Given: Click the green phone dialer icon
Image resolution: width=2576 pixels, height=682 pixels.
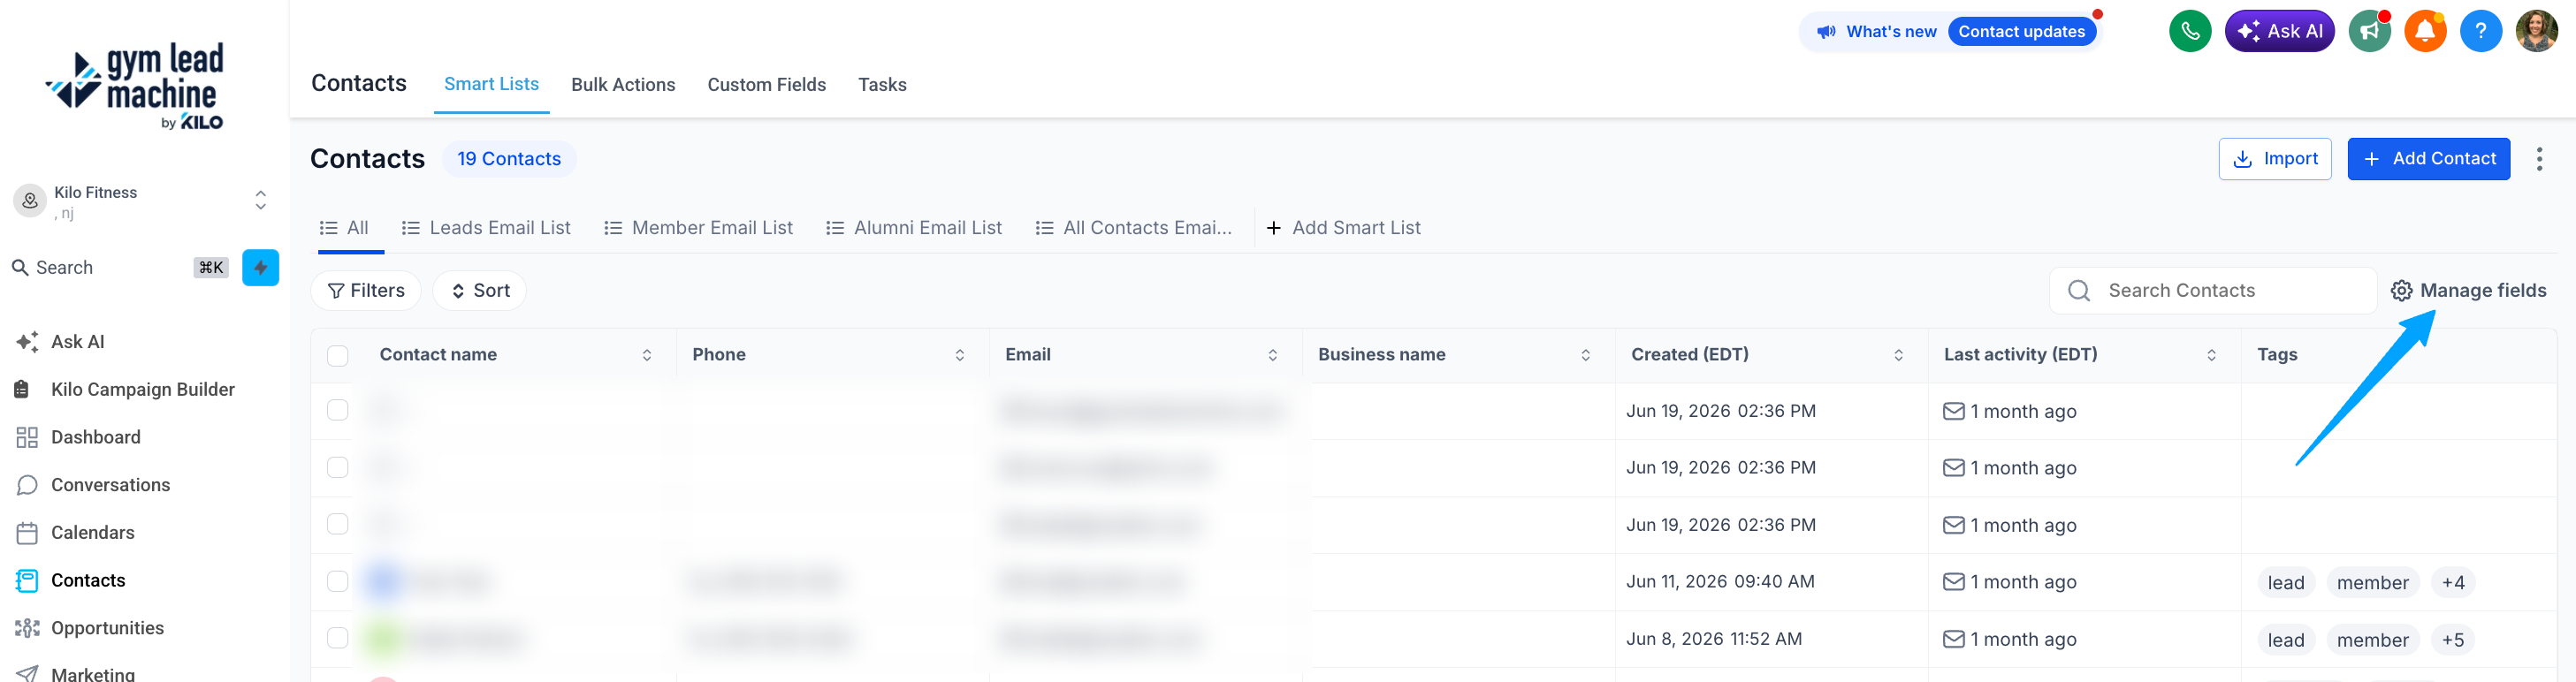Looking at the screenshot, I should tap(2189, 31).
